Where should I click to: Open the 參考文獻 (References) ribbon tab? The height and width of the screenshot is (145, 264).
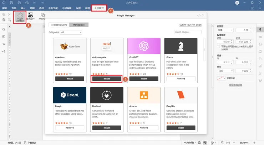53,8
